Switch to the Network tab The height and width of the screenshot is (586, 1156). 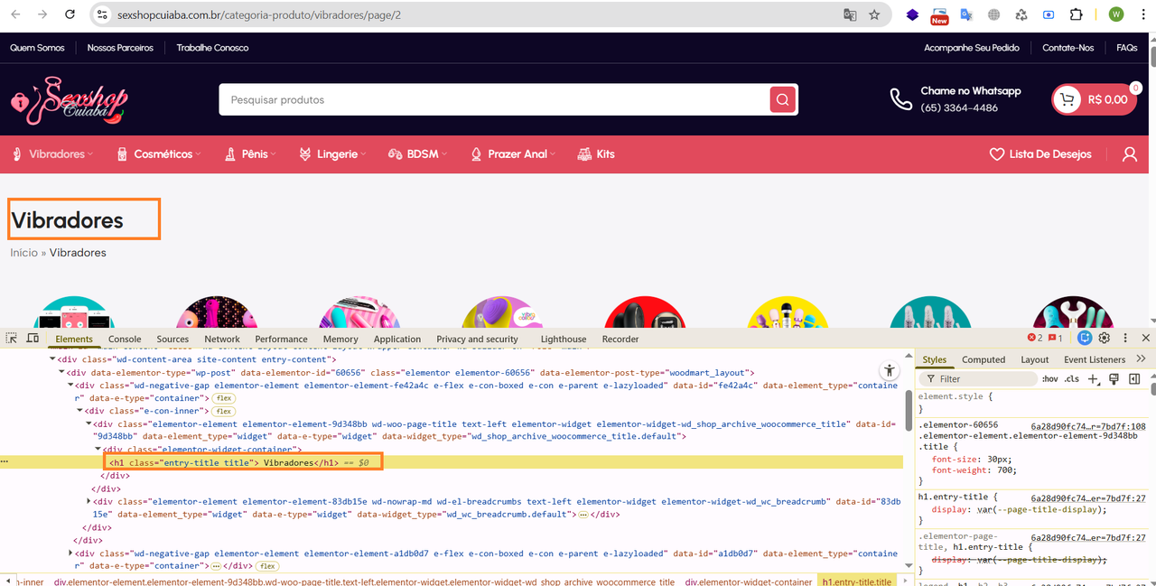pos(222,340)
